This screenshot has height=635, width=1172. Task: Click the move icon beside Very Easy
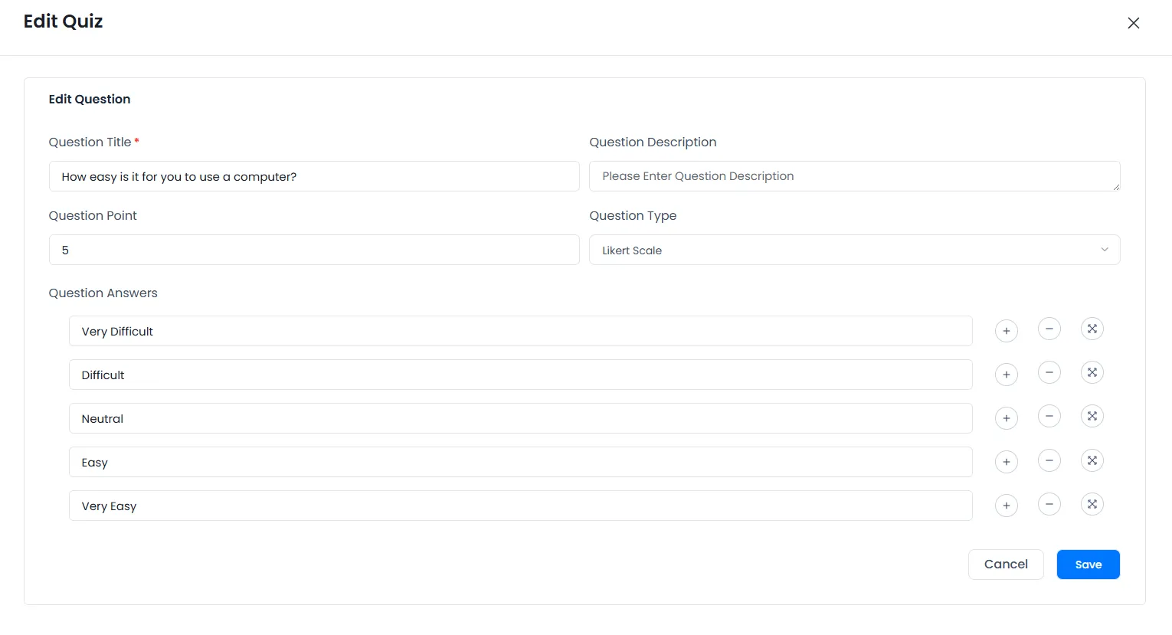point(1092,503)
